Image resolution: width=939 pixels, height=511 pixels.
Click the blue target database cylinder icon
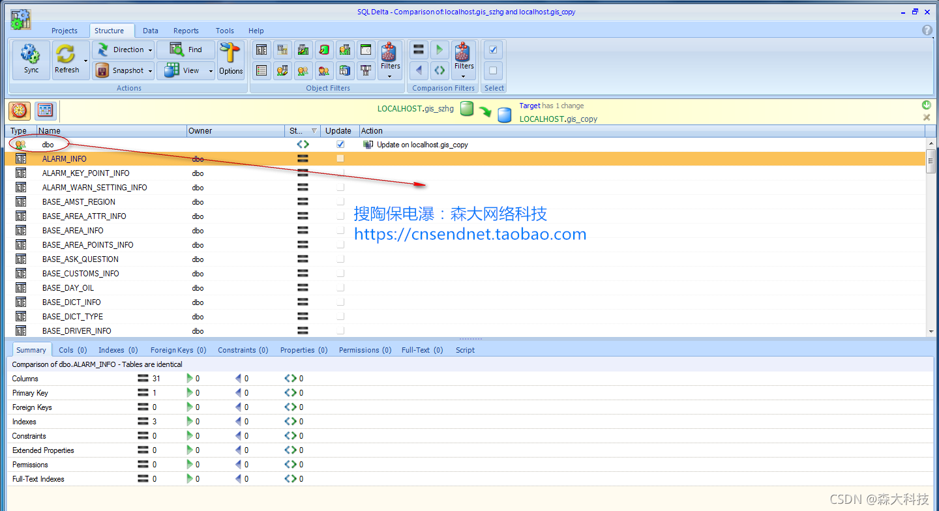[504, 115]
